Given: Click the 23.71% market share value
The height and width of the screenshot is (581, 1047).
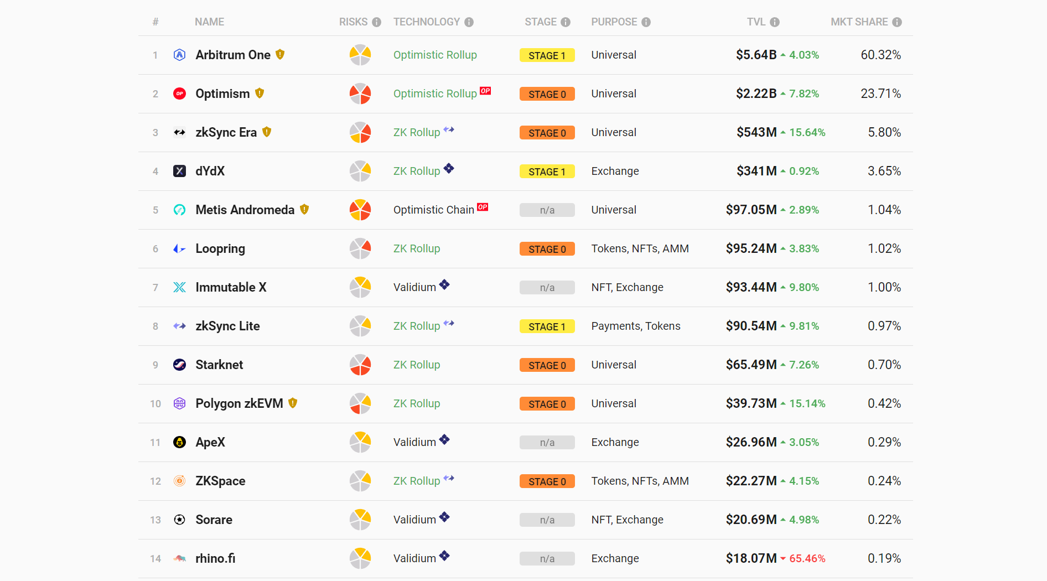Looking at the screenshot, I should coord(880,94).
